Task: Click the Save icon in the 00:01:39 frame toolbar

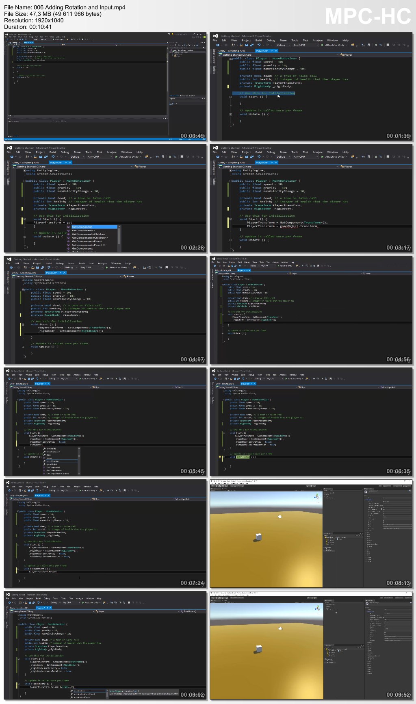Action: [247, 45]
